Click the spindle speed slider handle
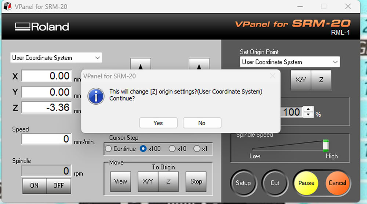The height and width of the screenshot is (204, 367). tap(326, 145)
